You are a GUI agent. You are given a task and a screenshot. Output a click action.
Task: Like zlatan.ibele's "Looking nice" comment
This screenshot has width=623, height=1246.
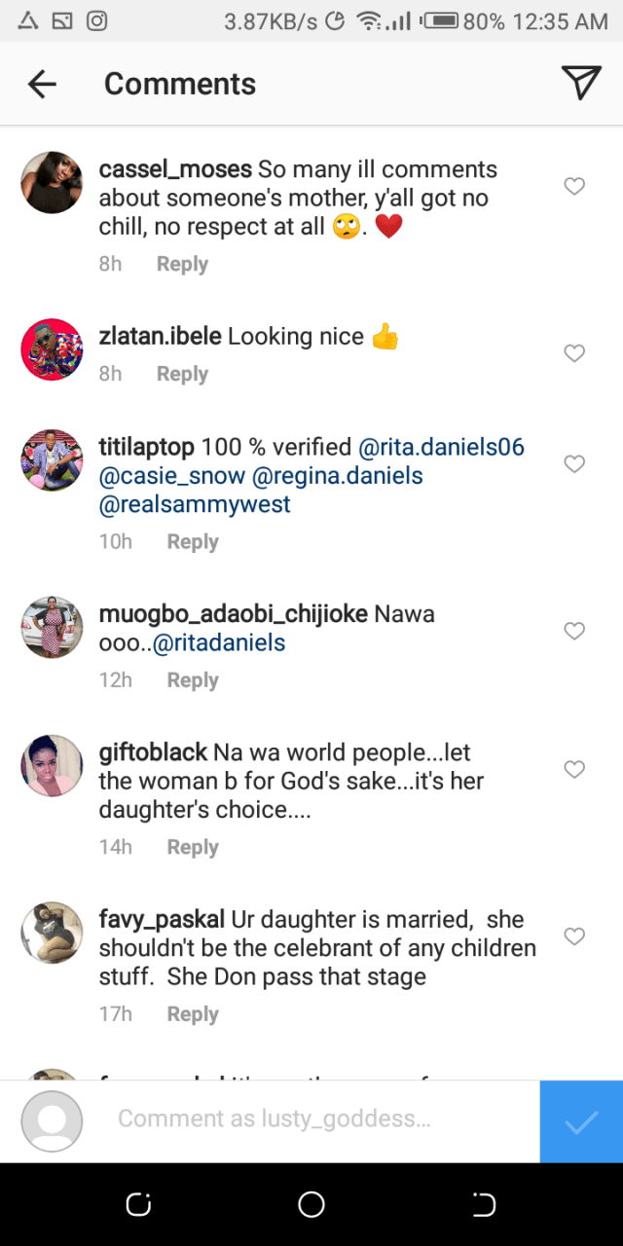coord(574,353)
